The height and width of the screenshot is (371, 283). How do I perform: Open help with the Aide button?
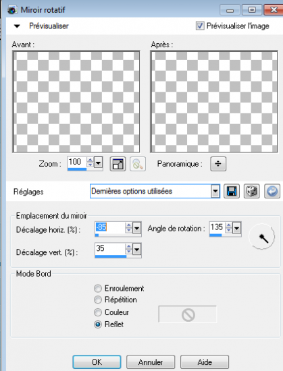pyautogui.click(x=205, y=362)
